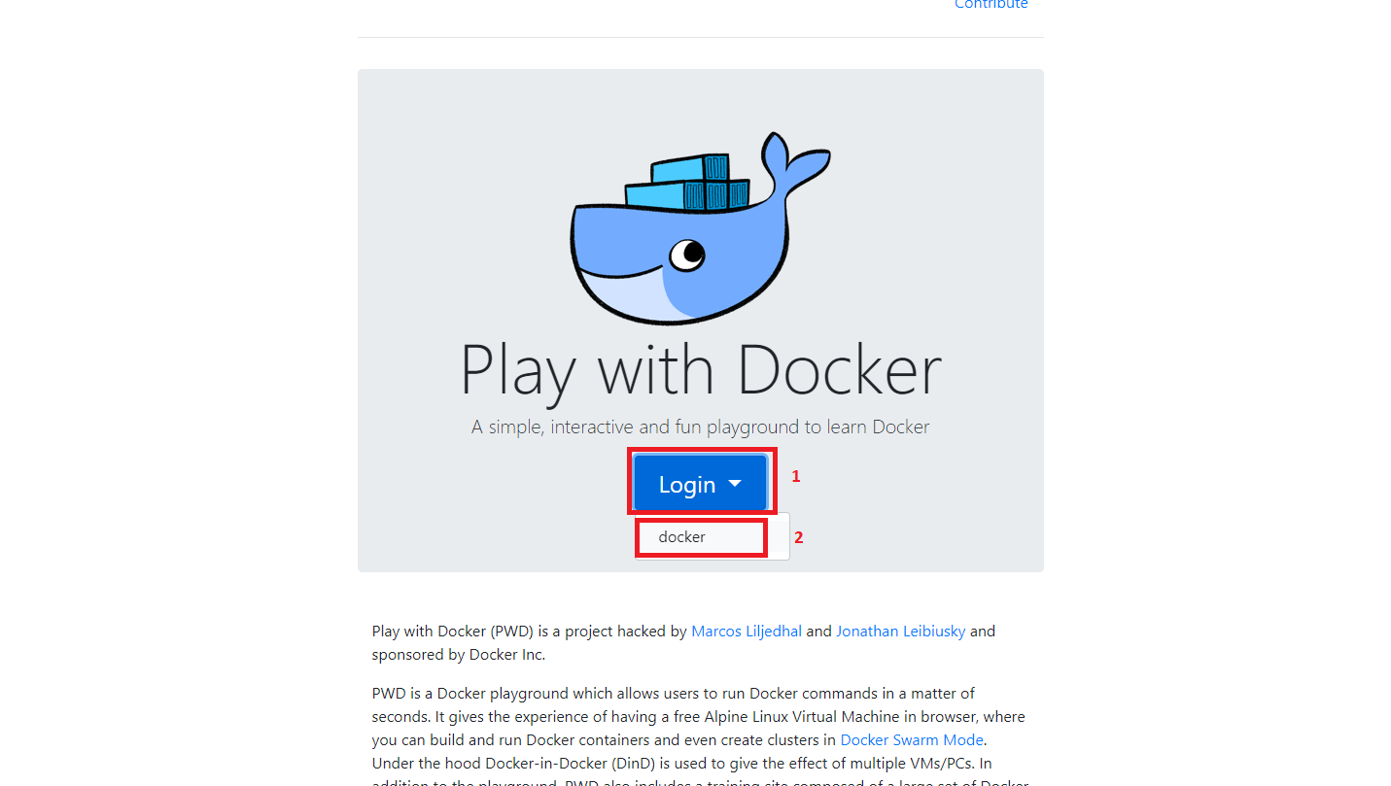Choose docker from the Login menu
1391x786 pixels.
[700, 536]
